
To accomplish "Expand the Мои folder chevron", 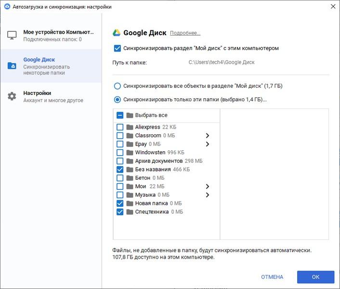I will (208, 186).
